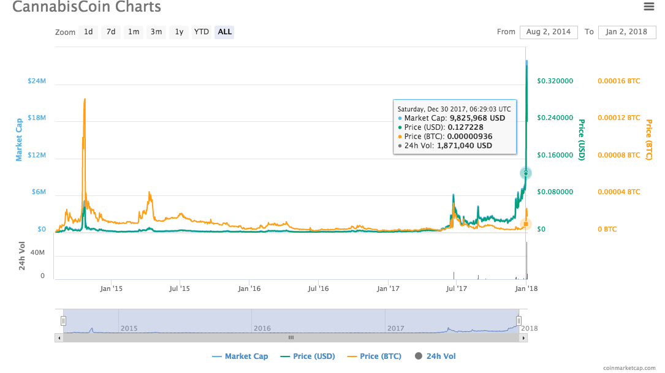Screen dimensions: 665x373
Task: Click the 40M volume axis label
Action: click(x=37, y=252)
